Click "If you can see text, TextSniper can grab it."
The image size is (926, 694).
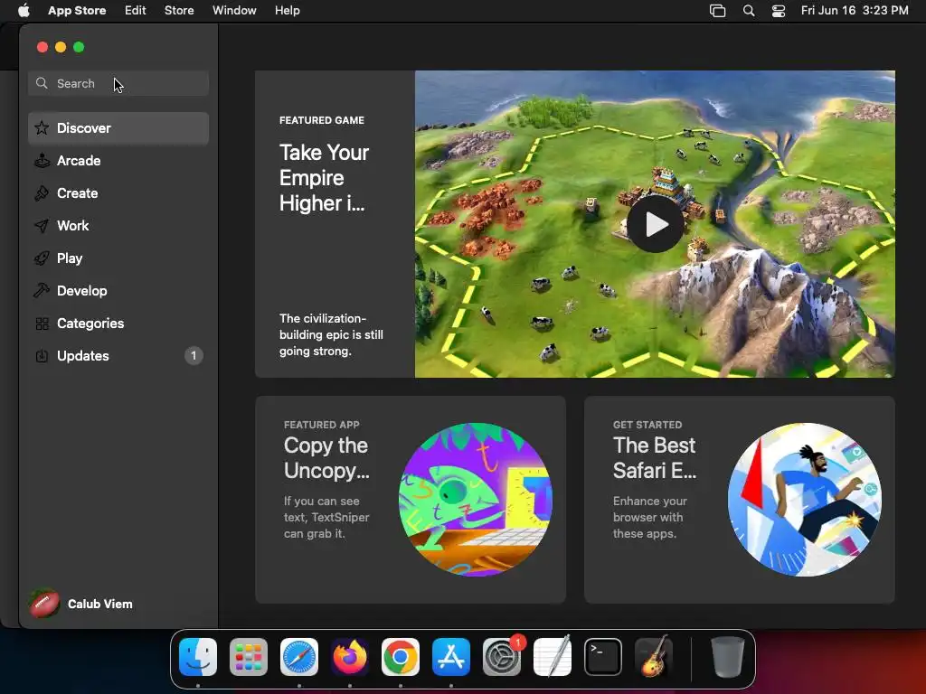click(x=326, y=517)
